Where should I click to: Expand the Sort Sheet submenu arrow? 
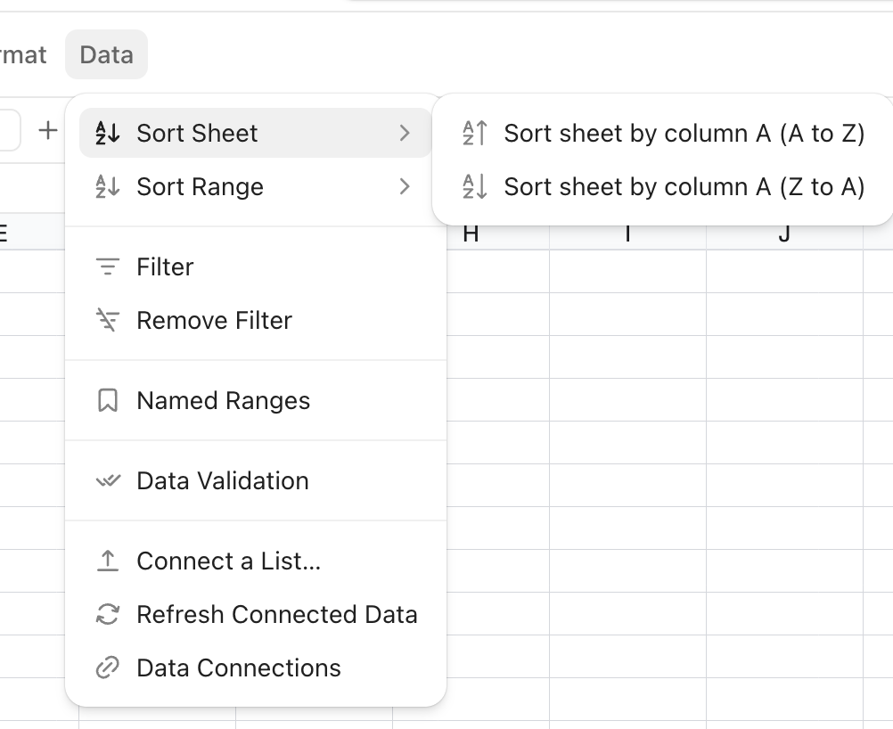point(405,134)
